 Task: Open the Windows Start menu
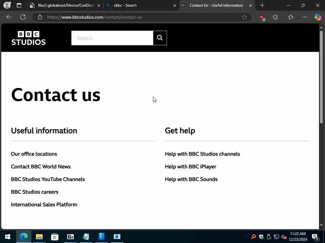tap(8, 236)
